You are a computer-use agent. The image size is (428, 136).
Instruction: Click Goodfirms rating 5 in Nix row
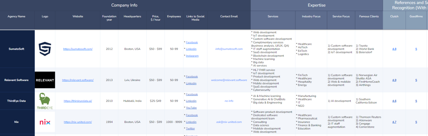[416, 122]
